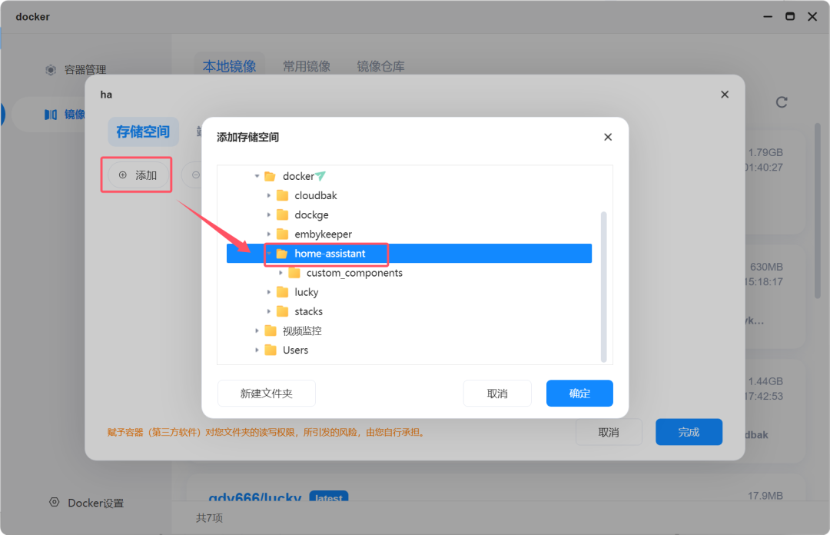Confirm folder selection with 确定
Viewport: 830px width, 535px height.
[579, 393]
